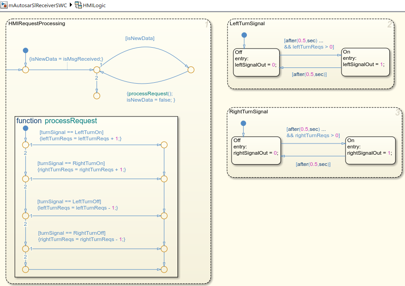Select default transition dot in LeftTurnSignal
The height and width of the screenshot is (286, 405).
244,35
